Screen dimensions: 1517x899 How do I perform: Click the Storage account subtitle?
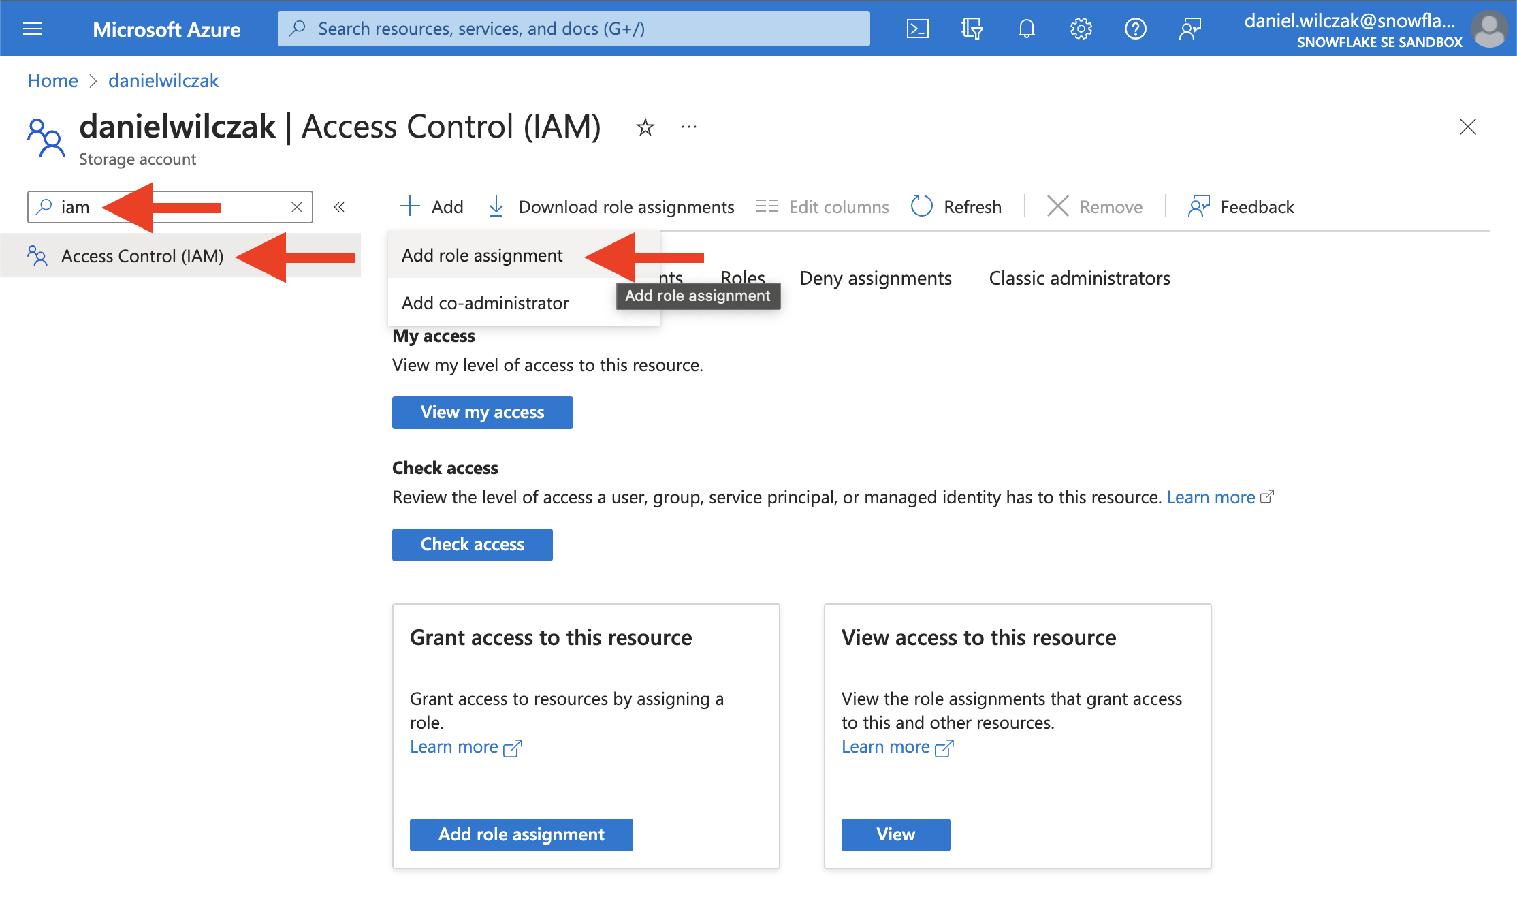pos(138,159)
